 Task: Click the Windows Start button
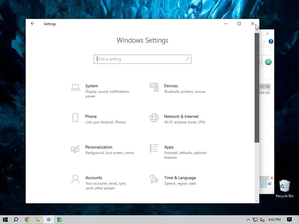tap(5, 220)
